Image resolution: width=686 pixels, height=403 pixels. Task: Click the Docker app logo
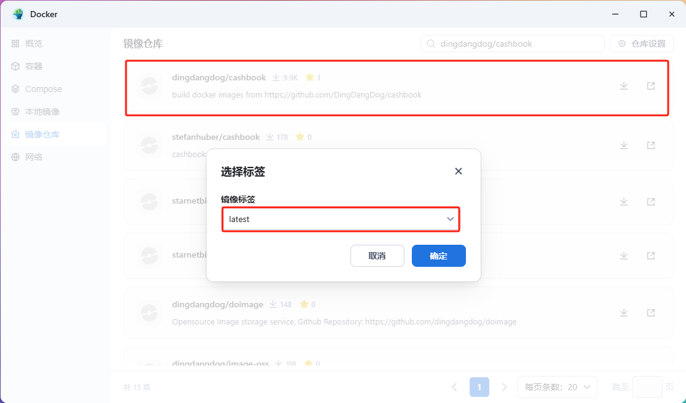pyautogui.click(x=18, y=14)
